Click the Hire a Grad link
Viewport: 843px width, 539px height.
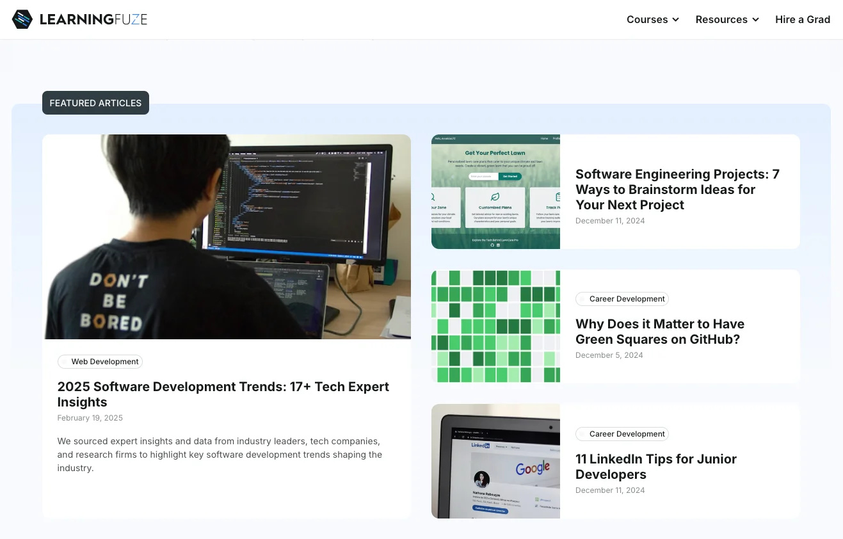(803, 19)
